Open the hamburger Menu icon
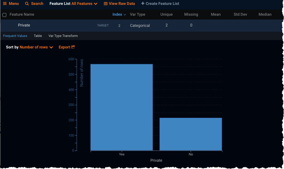The image size is (284, 169). click(5, 3)
